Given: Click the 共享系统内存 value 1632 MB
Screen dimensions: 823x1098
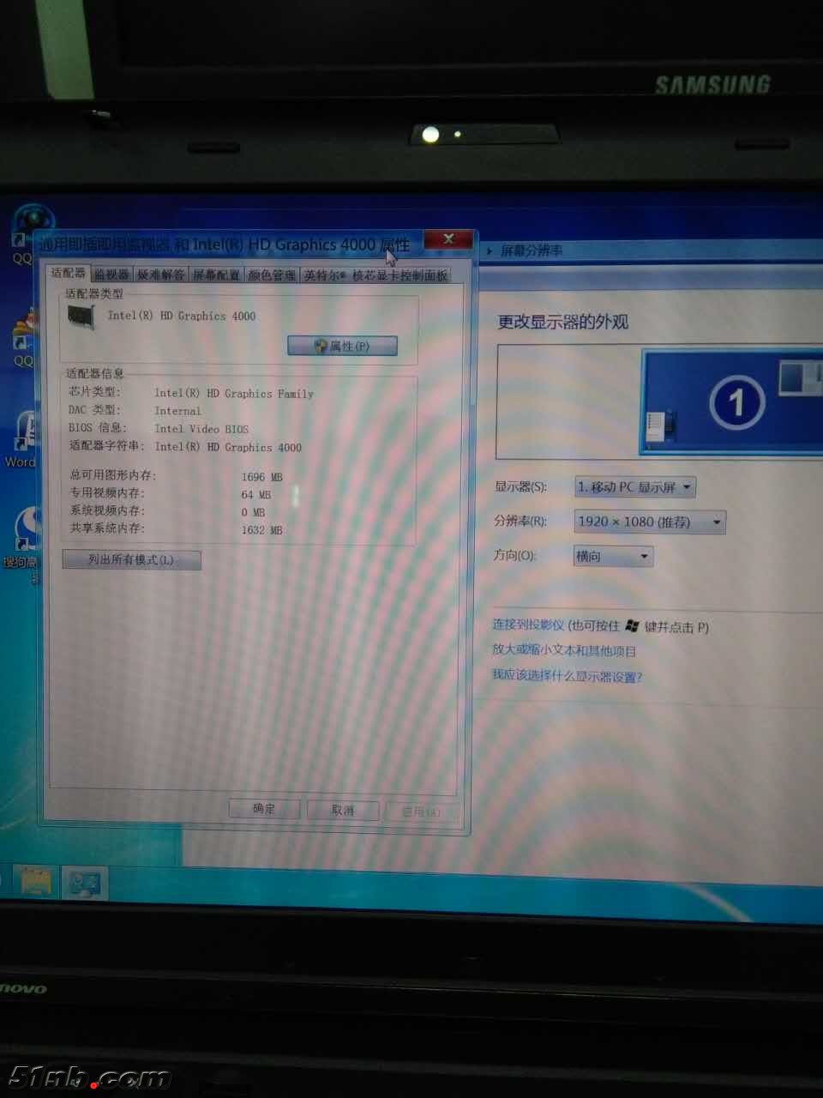Looking at the screenshot, I should (x=261, y=530).
